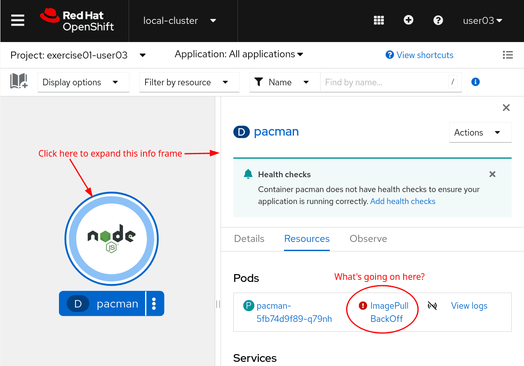Open the application launcher grid
The width and height of the screenshot is (524, 366).
pos(378,20)
